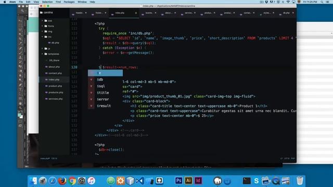Expand the fonts folder in the tree
This screenshot has width=333, height=187.
(42, 26)
